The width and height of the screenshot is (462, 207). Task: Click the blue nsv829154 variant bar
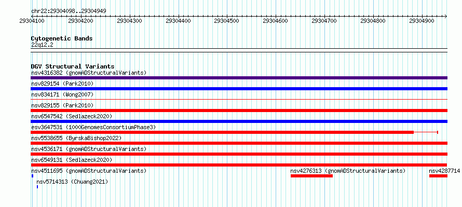[239, 89]
